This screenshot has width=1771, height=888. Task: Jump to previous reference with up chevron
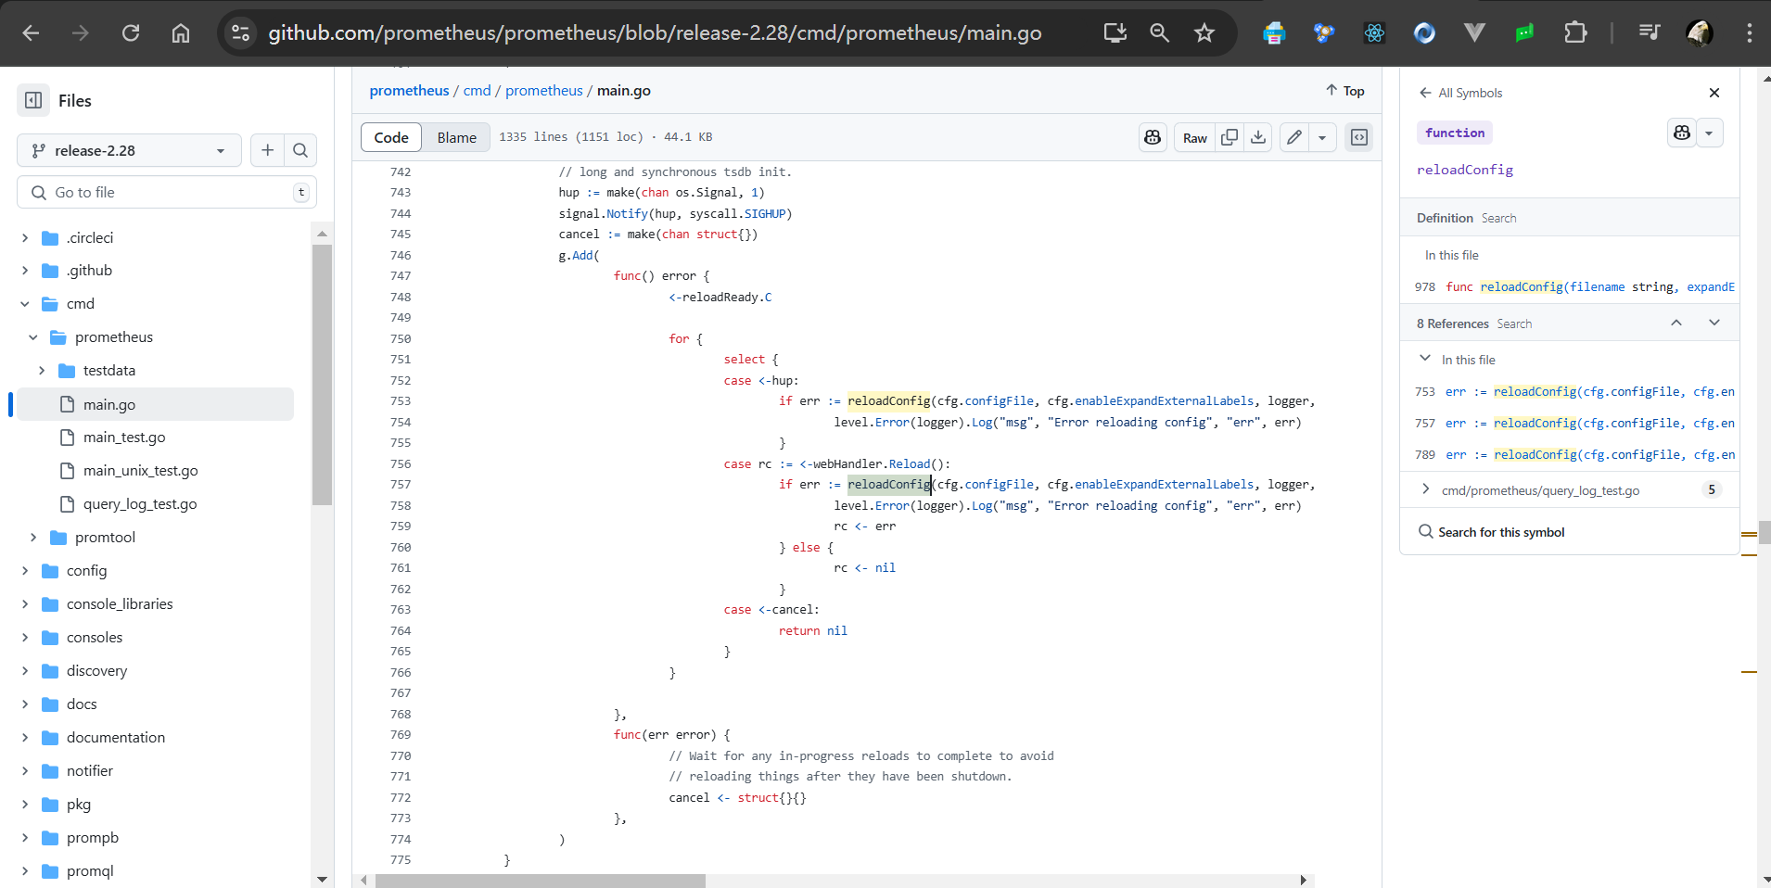pyautogui.click(x=1676, y=323)
